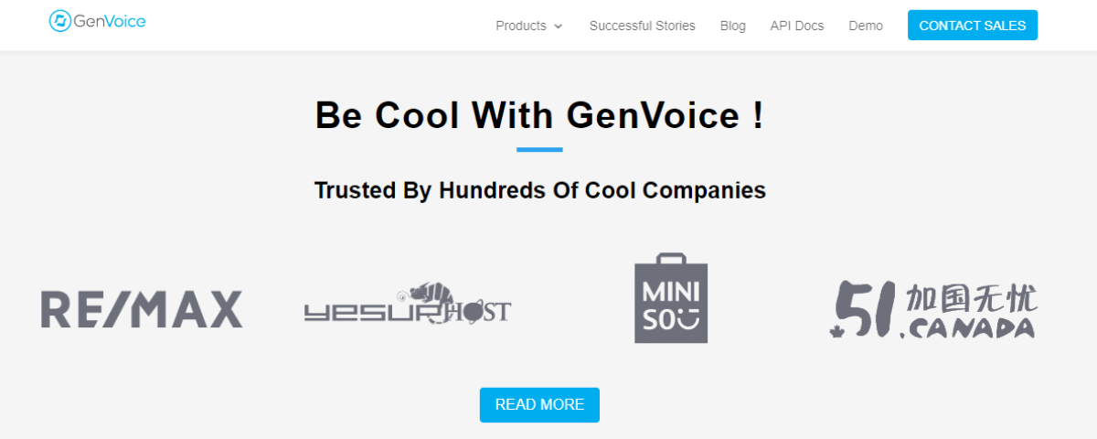Click the maple leaf icon beside 51
Screen dimensions: 1097x439
[x=836, y=331]
